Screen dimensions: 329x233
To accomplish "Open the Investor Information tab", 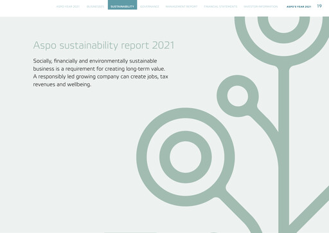I will pyautogui.click(x=261, y=6).
